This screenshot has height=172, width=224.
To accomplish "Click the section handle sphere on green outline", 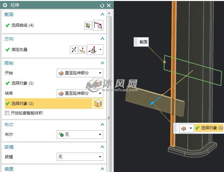I will pos(164,62).
